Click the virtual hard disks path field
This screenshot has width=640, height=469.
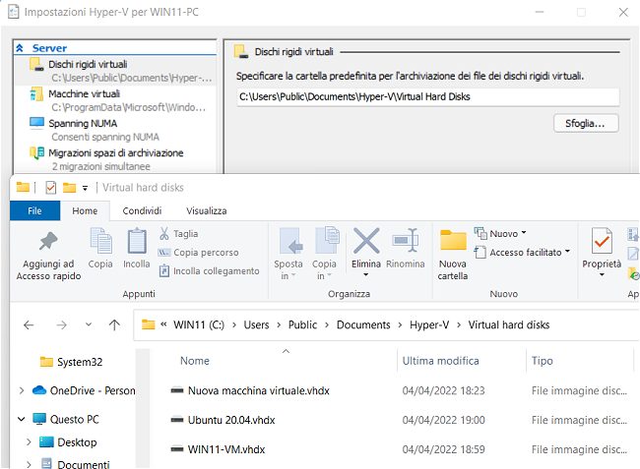click(427, 97)
